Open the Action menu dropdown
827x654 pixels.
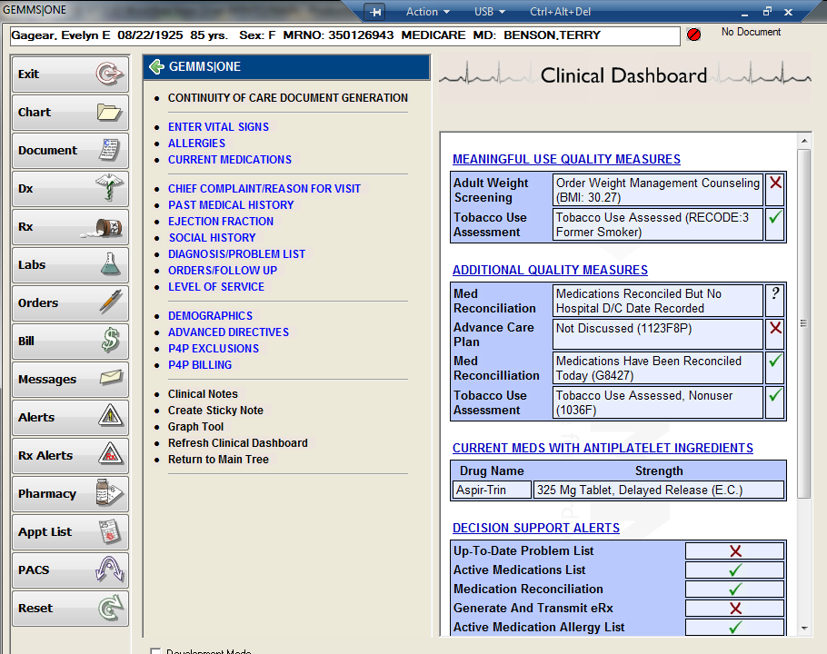coord(427,12)
